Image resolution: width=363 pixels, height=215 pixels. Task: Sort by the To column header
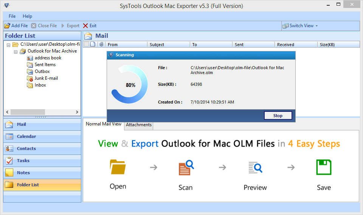point(211,45)
